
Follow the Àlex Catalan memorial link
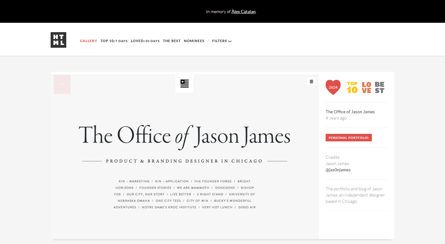(243, 12)
